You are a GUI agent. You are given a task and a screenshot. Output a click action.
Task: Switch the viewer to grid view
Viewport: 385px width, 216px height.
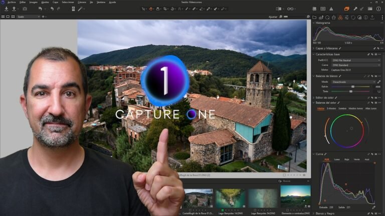pos(3,16)
